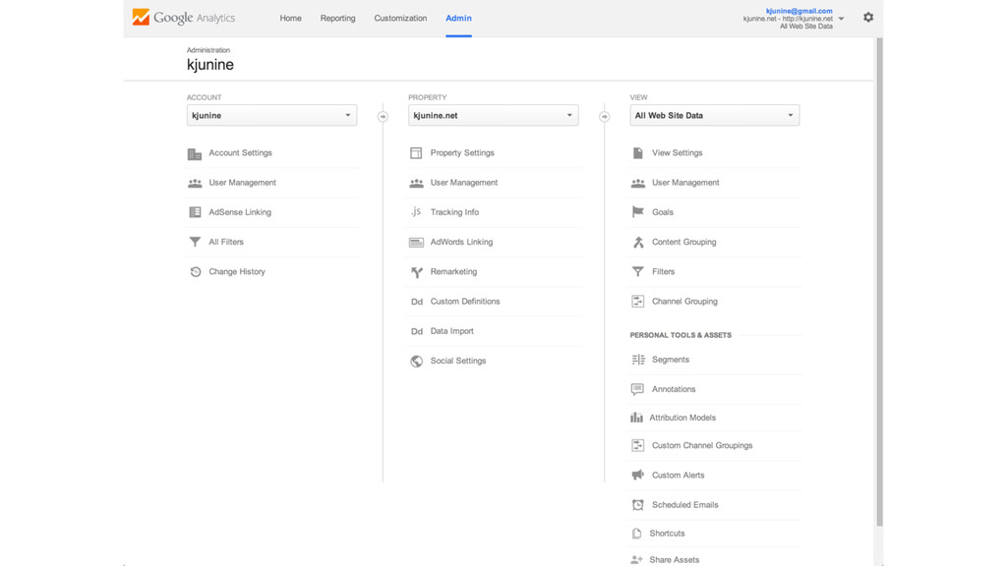Go to the Home tab
The image size is (1007, 566).
pos(290,18)
